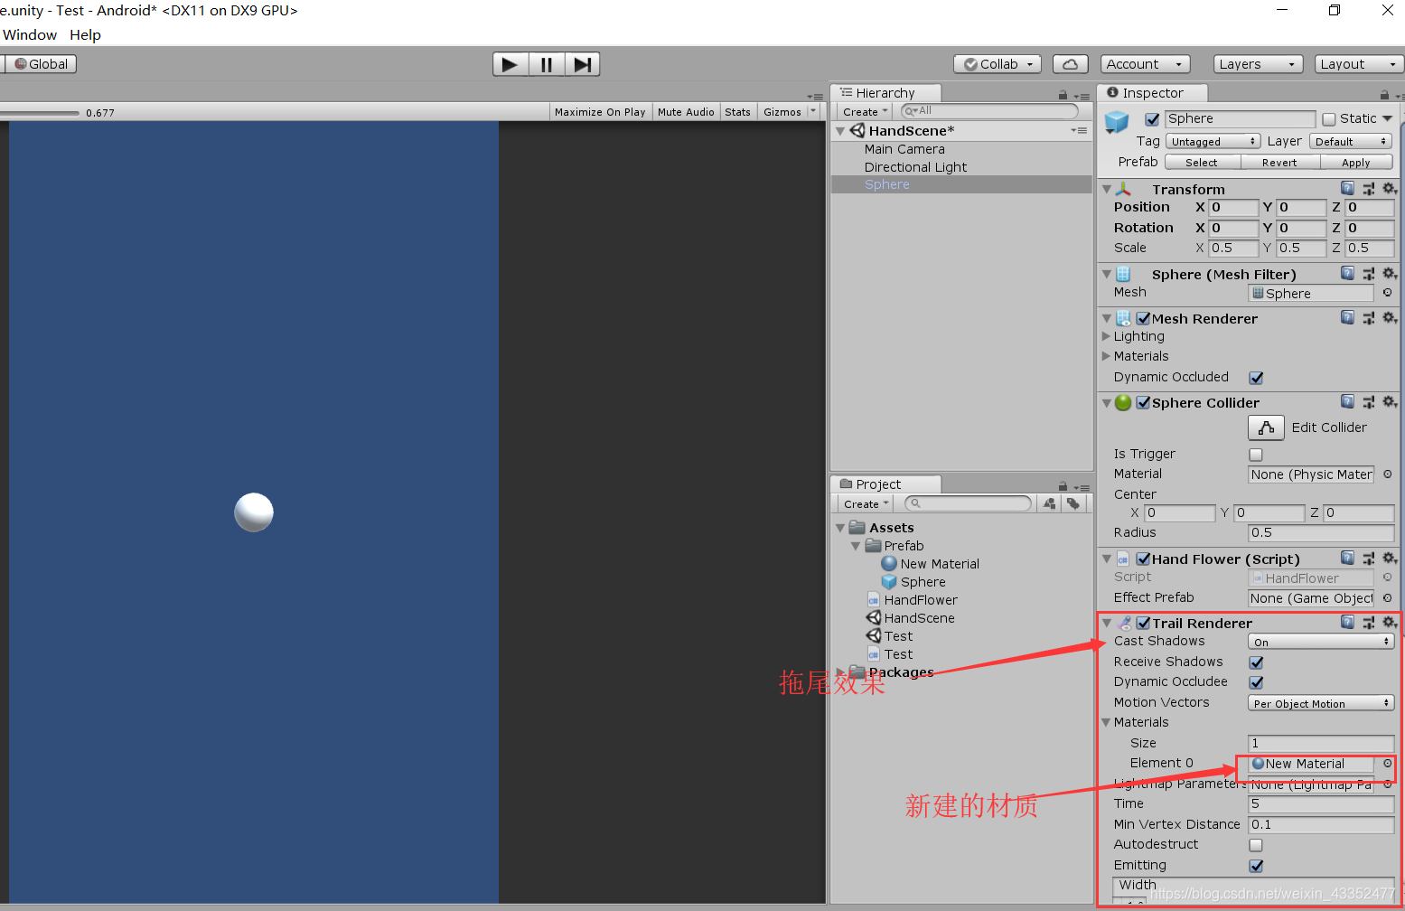Open Transform component gear settings menu
Image resolution: width=1405 pixels, height=911 pixels.
click(1390, 189)
